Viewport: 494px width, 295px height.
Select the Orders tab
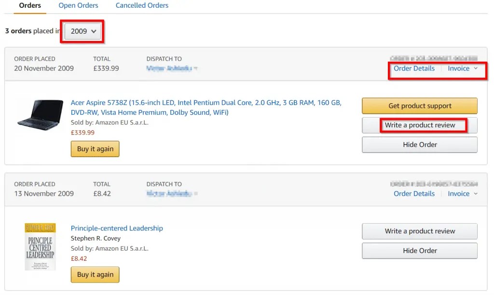tap(29, 5)
